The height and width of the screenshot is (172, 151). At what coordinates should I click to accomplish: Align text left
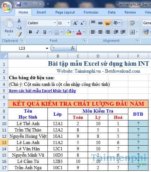[93, 32]
